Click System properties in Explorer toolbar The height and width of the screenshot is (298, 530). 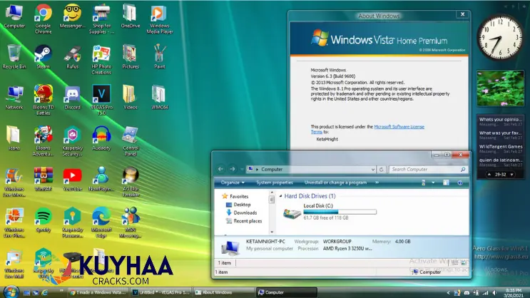[x=274, y=183]
